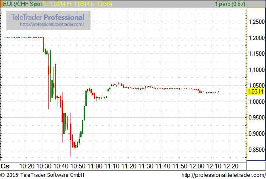Select the yellow 1,0314 current price marker

coord(255,91)
